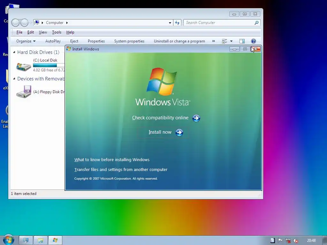Image resolution: width=327 pixels, height=245 pixels.
Task: Close the Install Windows dialog
Action: pyautogui.click(x=256, y=49)
